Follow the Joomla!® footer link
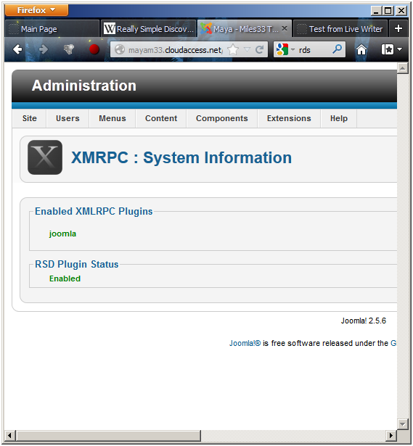The height and width of the screenshot is (446, 413). click(x=245, y=343)
